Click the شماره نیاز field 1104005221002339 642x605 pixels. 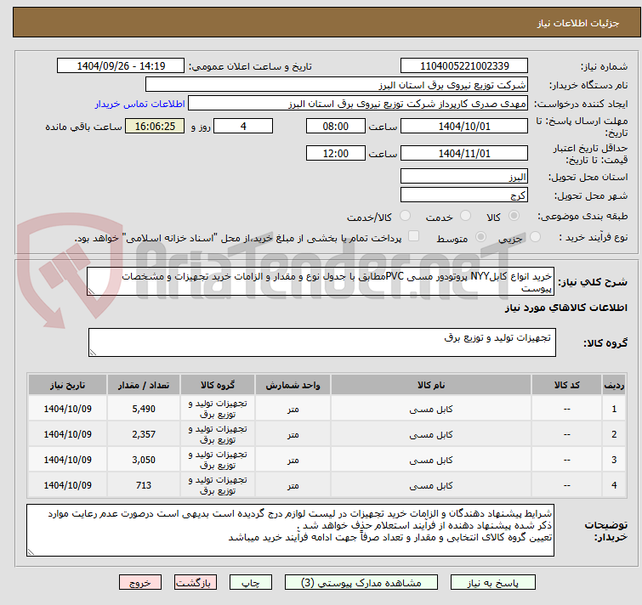tap(464, 66)
